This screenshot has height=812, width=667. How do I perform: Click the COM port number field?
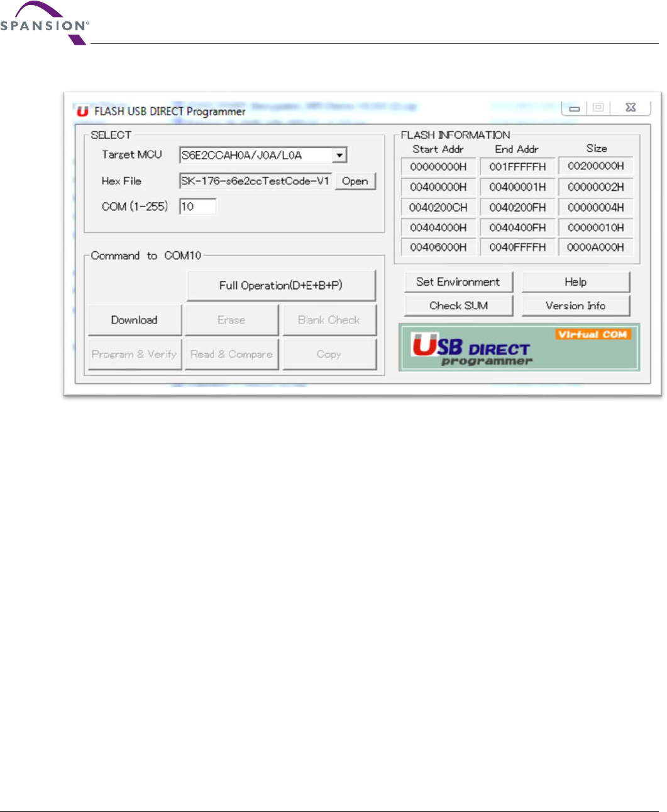197,206
